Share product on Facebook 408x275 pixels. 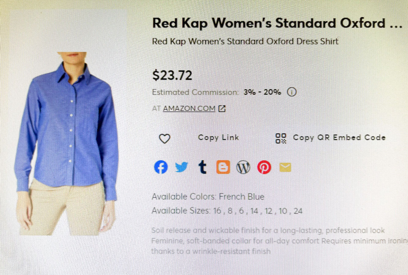pyautogui.click(x=161, y=167)
